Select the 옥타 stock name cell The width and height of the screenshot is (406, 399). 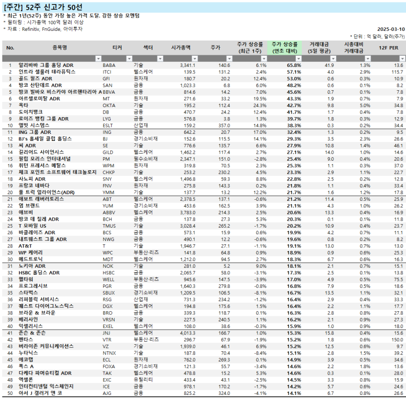(23, 105)
